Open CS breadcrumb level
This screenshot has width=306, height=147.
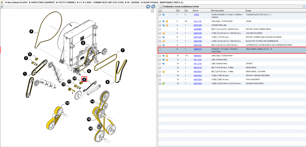coord(80,2)
